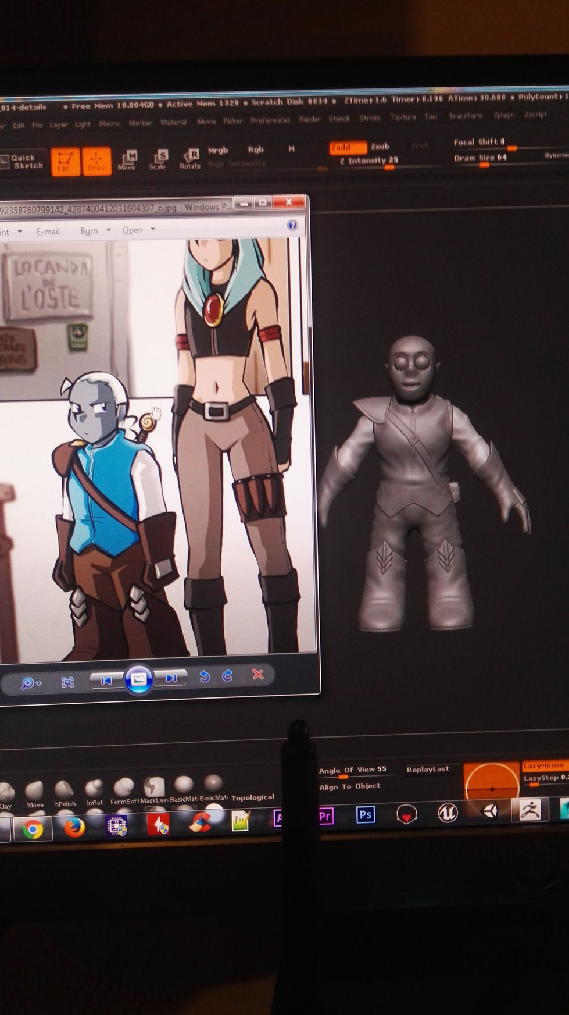Select the Rotate transform tool
The height and width of the screenshot is (1015, 569).
[189, 159]
